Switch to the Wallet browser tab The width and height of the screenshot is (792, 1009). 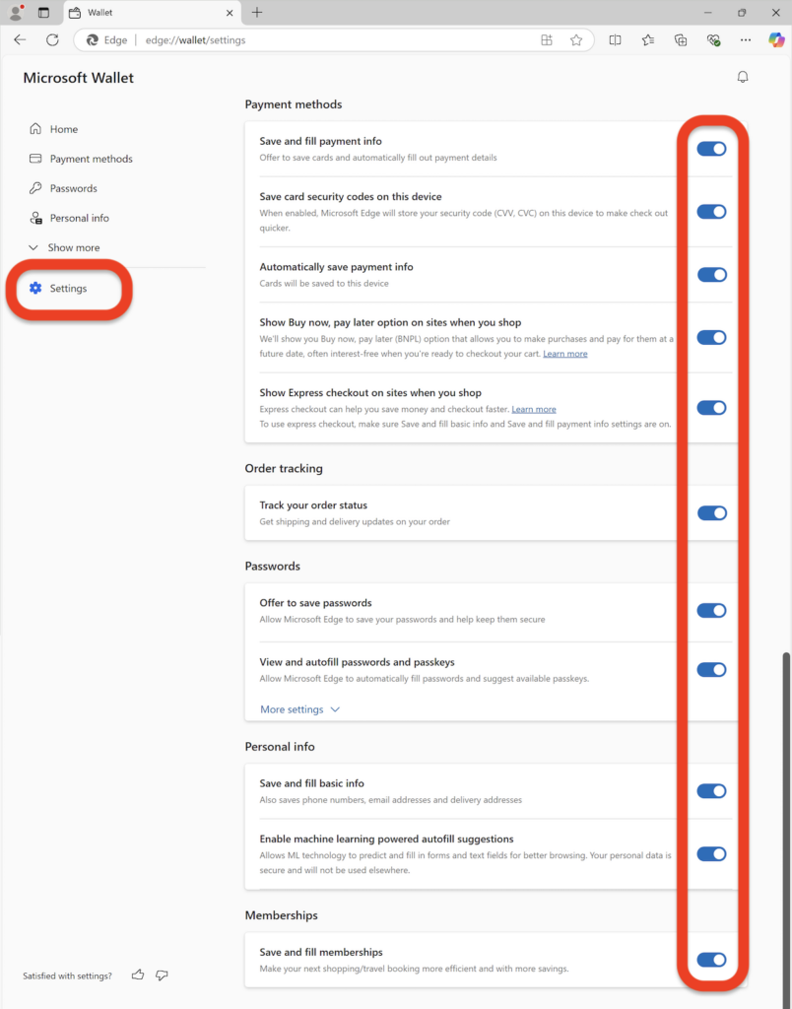pos(138,13)
